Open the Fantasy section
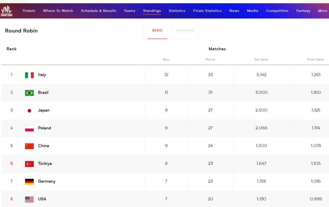The image size is (329, 207). tap(303, 11)
